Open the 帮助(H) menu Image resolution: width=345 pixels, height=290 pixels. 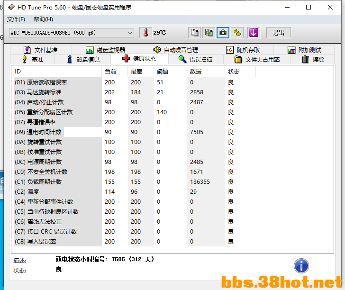pyautogui.click(x=43, y=19)
